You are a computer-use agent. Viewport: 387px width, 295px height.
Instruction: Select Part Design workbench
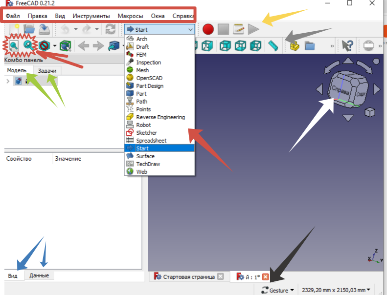pos(159,86)
